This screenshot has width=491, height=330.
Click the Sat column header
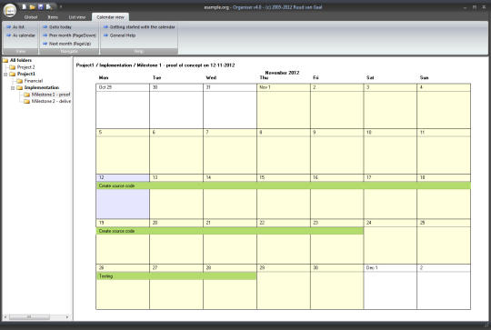tap(370, 77)
